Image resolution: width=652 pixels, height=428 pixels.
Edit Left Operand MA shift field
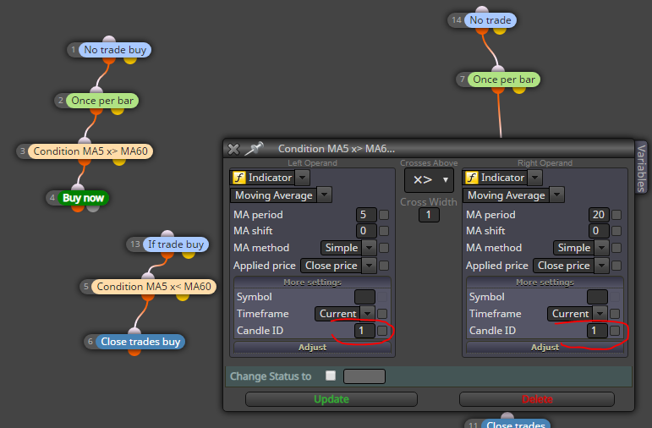point(366,230)
